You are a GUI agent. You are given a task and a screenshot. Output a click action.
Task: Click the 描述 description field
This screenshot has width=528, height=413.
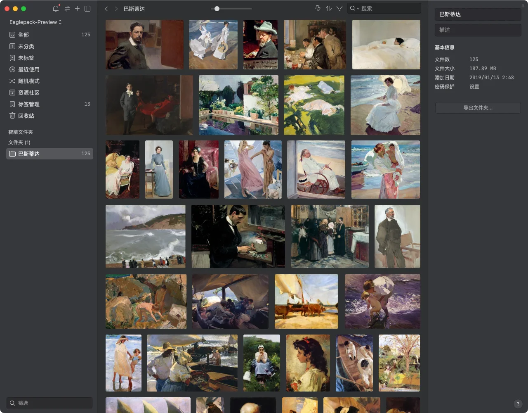point(478,30)
